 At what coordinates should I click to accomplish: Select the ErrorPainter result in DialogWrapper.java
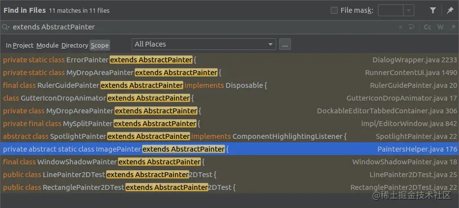pyautogui.click(x=229, y=60)
